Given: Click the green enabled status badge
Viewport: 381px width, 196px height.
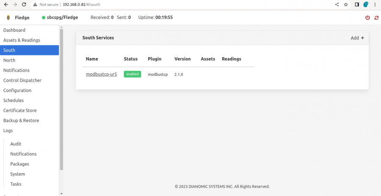Looking at the screenshot, I should click(x=132, y=74).
